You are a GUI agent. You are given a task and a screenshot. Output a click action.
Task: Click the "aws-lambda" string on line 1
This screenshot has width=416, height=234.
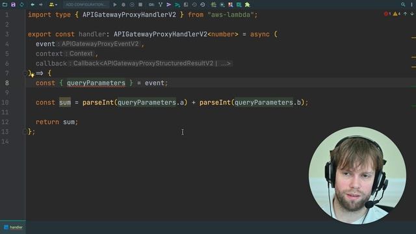pos(231,14)
